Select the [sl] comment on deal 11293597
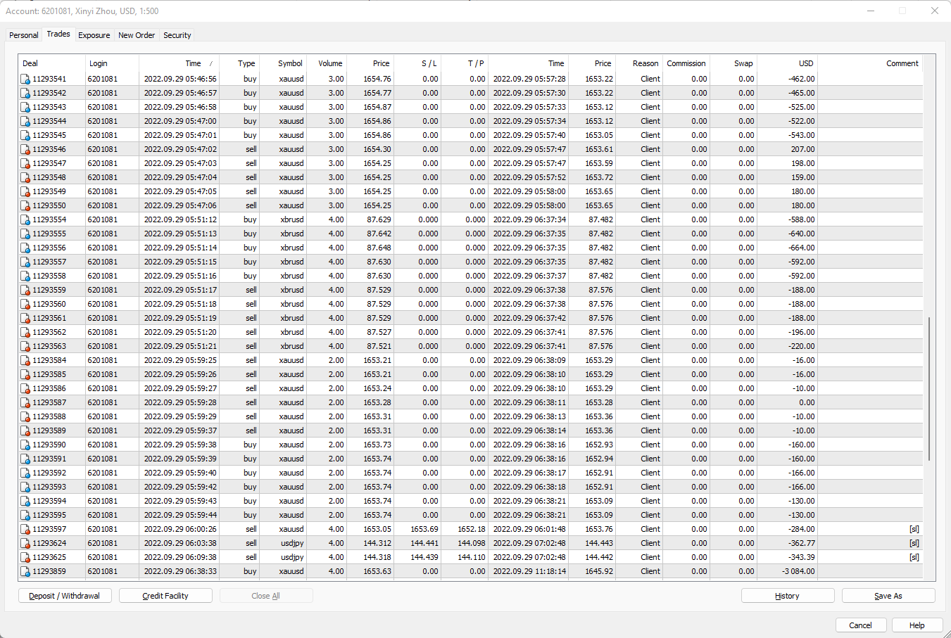The height and width of the screenshot is (638, 951). click(x=914, y=529)
